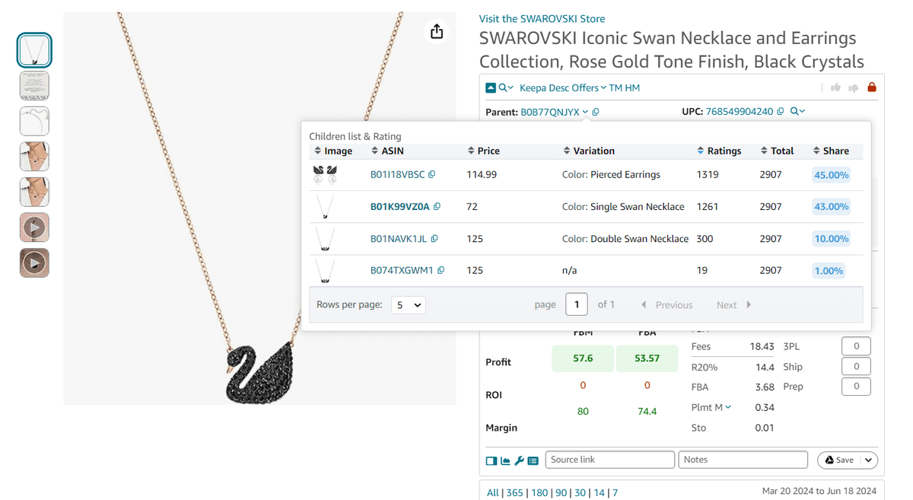Expand the Parent ASIN children dropdown chevron

tap(585, 112)
